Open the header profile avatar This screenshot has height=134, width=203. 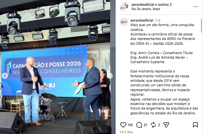124,6
